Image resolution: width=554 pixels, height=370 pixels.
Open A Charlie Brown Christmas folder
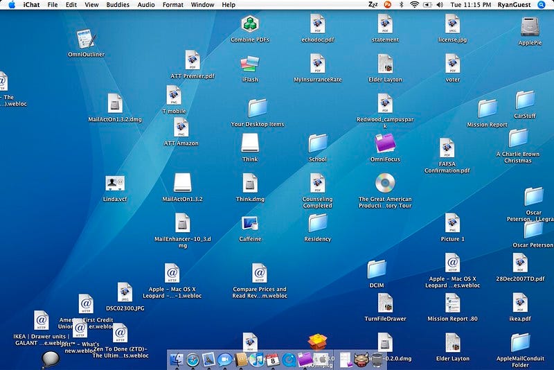[x=518, y=138]
